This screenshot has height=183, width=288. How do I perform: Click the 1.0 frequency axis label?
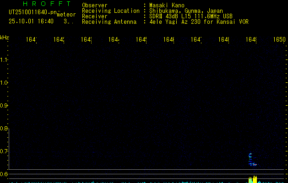point(4,83)
